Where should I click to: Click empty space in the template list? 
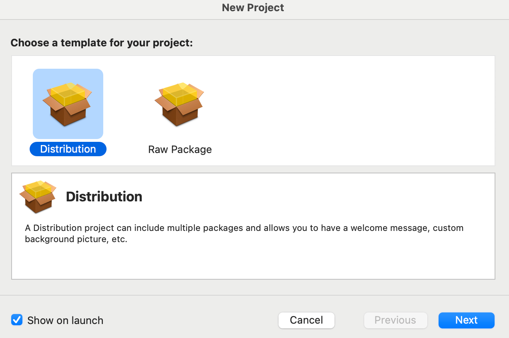(352, 112)
